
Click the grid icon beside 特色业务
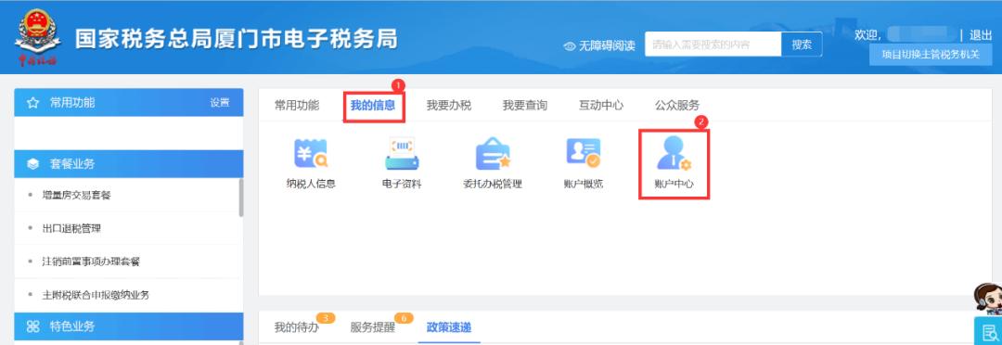tap(33, 326)
